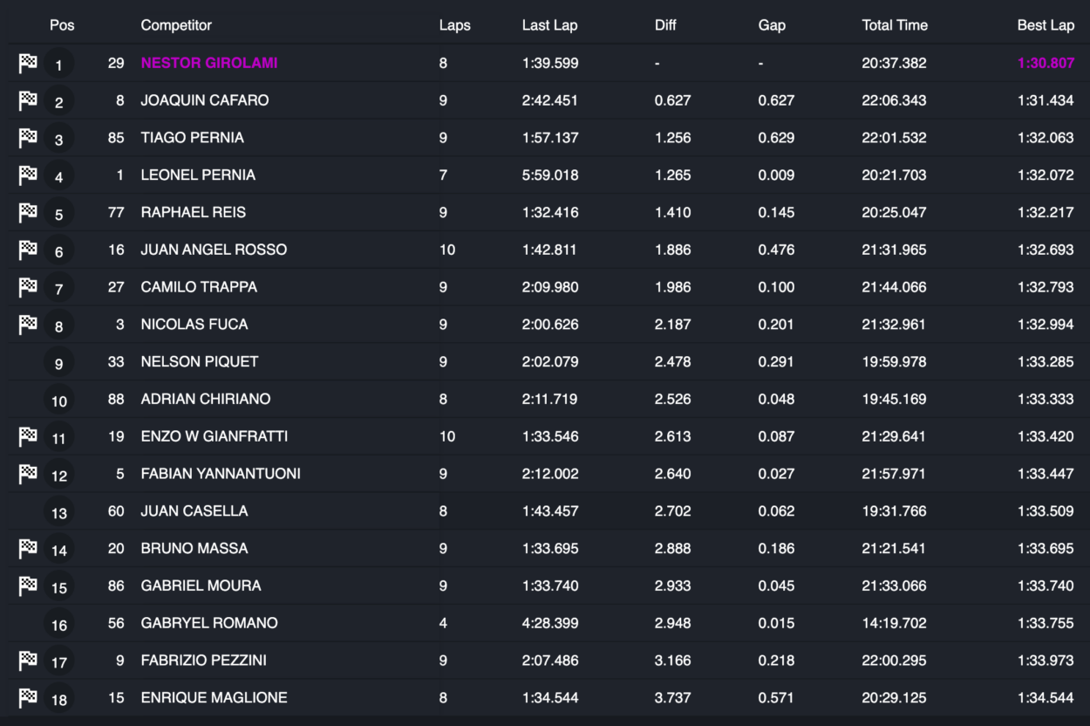
Task: Sort table by Competitor column header
Action: (176, 25)
